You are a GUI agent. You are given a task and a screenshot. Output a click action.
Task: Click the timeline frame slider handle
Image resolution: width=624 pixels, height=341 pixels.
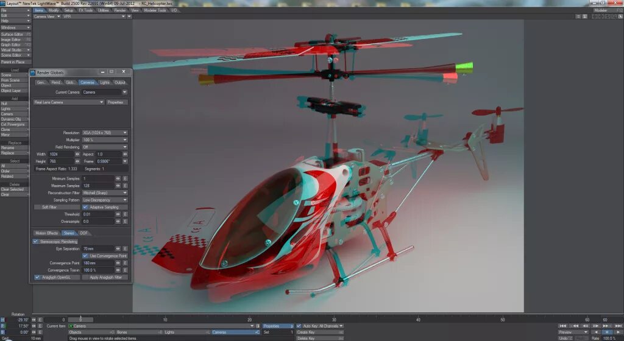point(80,320)
